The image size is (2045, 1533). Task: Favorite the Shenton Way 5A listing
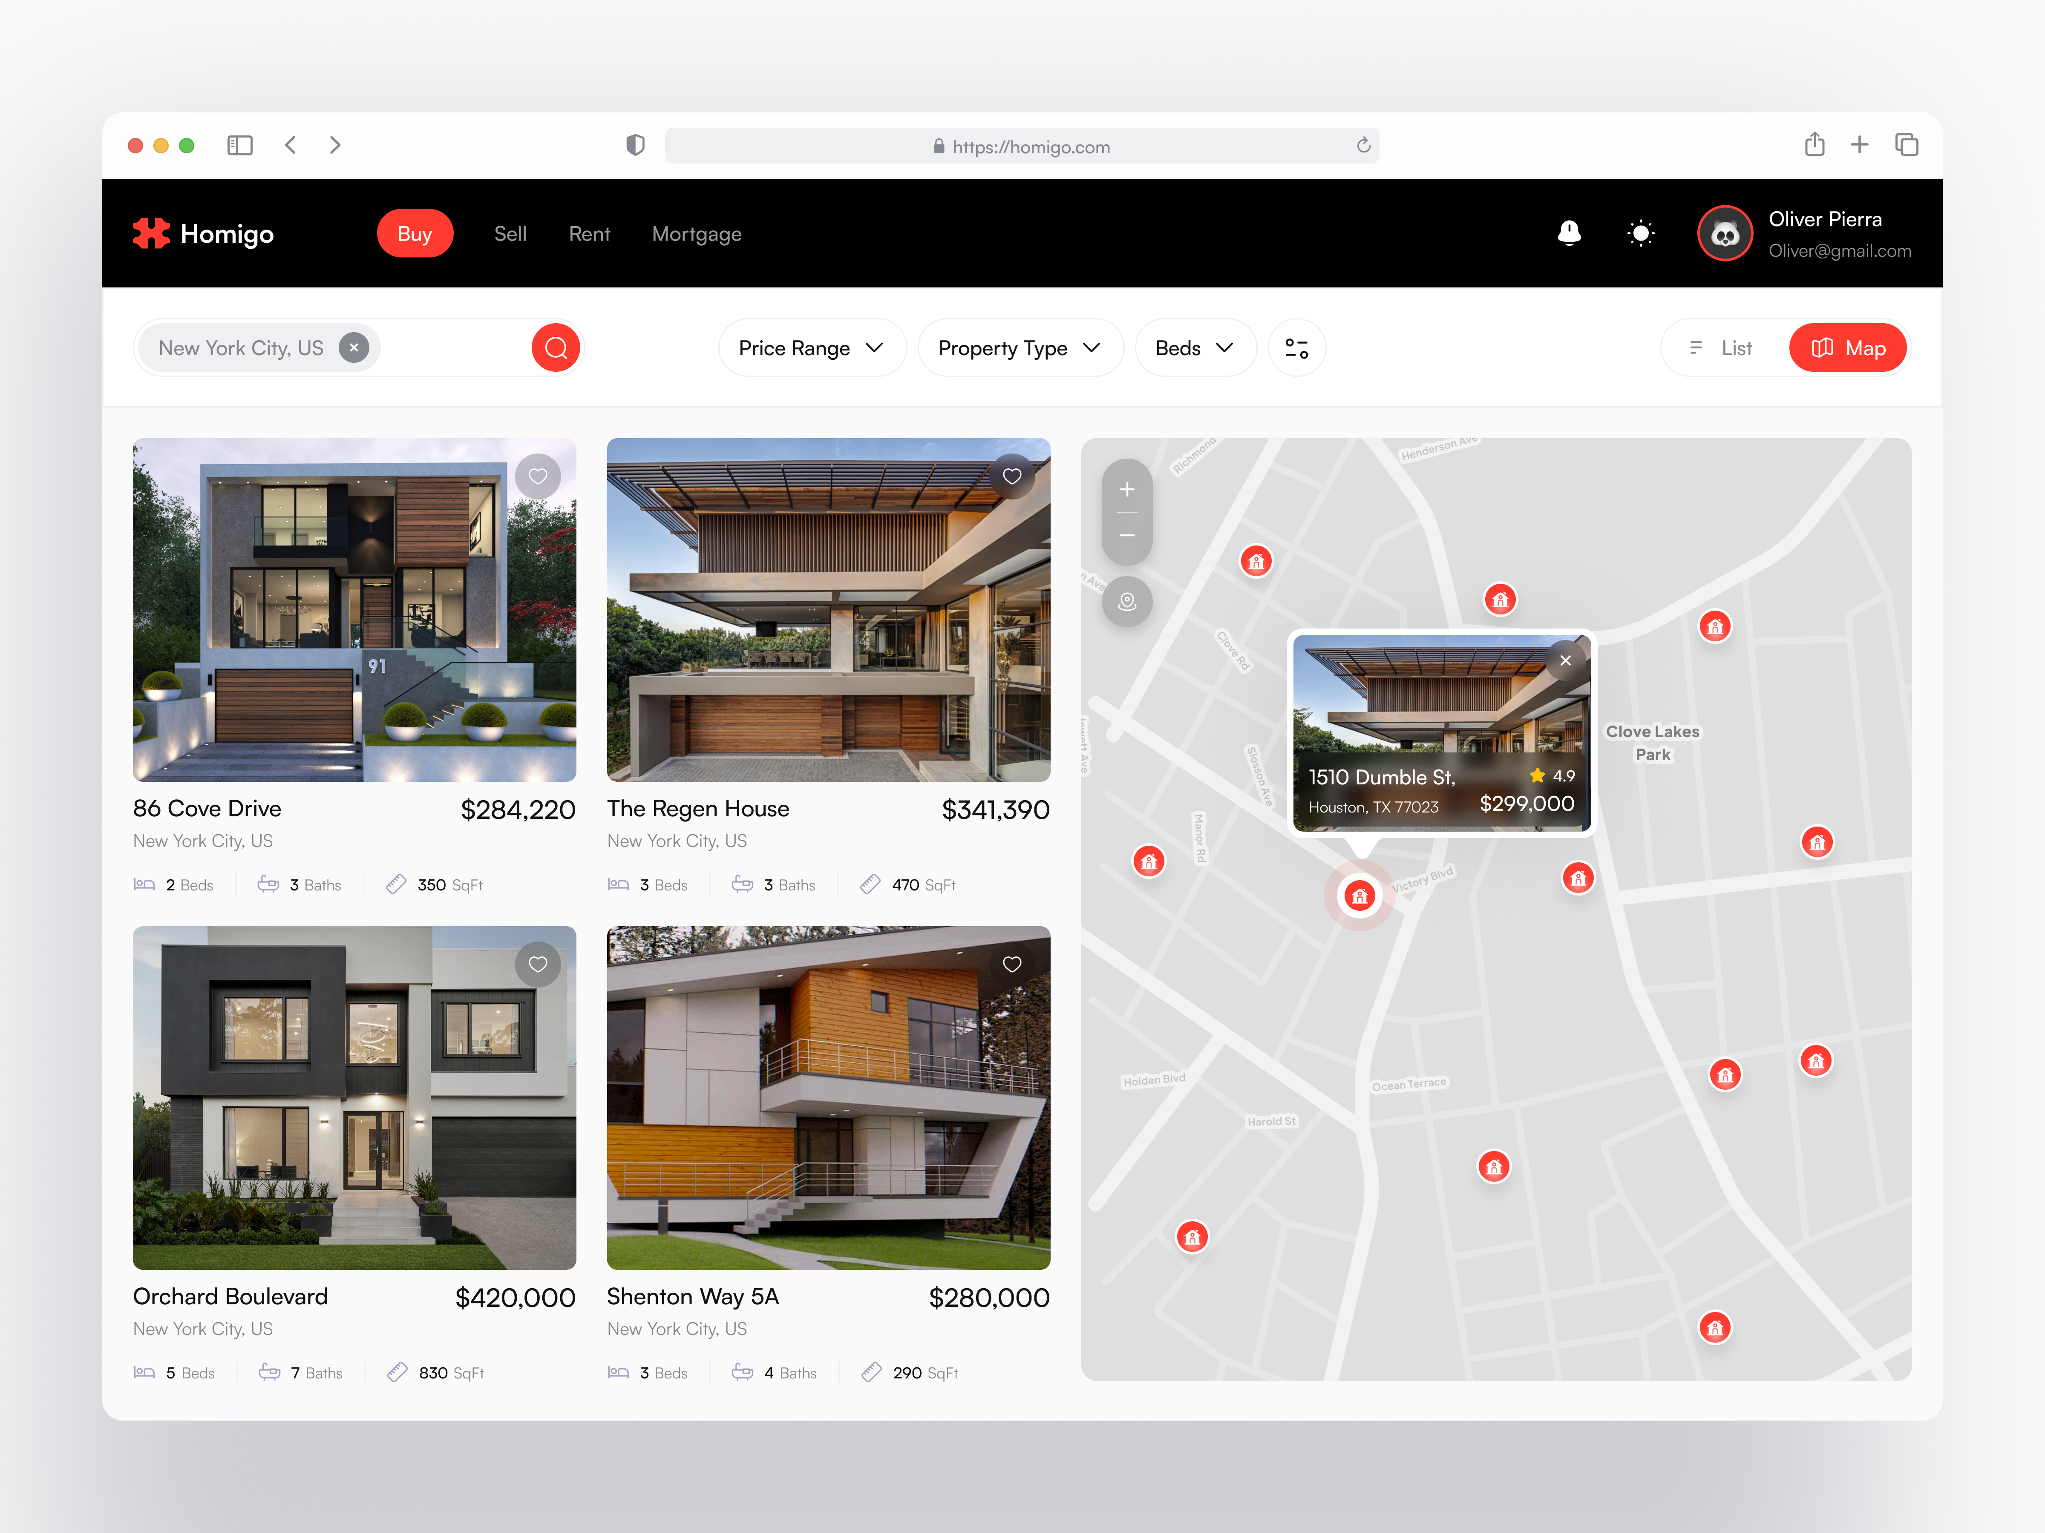click(1011, 964)
